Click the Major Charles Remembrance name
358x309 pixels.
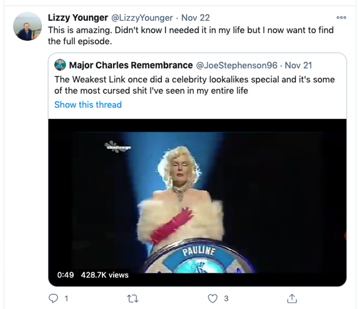coord(131,65)
